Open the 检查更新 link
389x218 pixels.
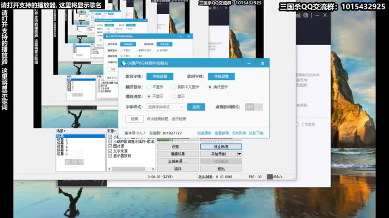[204, 133]
